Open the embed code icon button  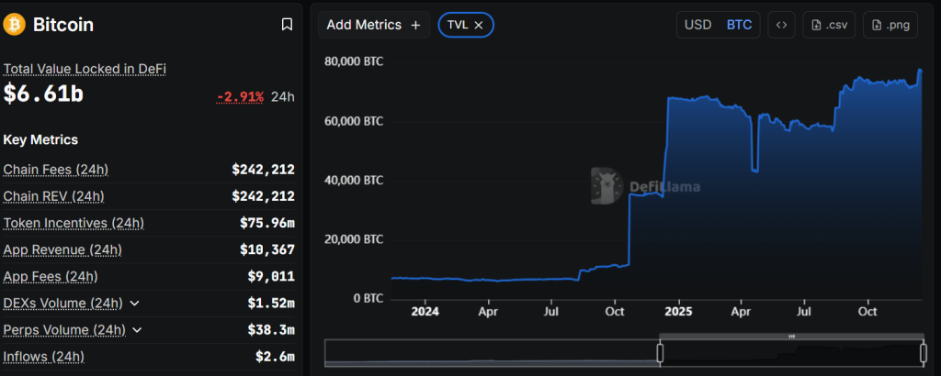[x=781, y=25]
